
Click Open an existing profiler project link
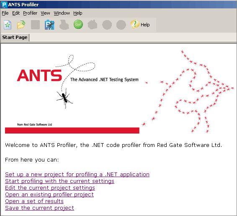[x=49, y=195]
